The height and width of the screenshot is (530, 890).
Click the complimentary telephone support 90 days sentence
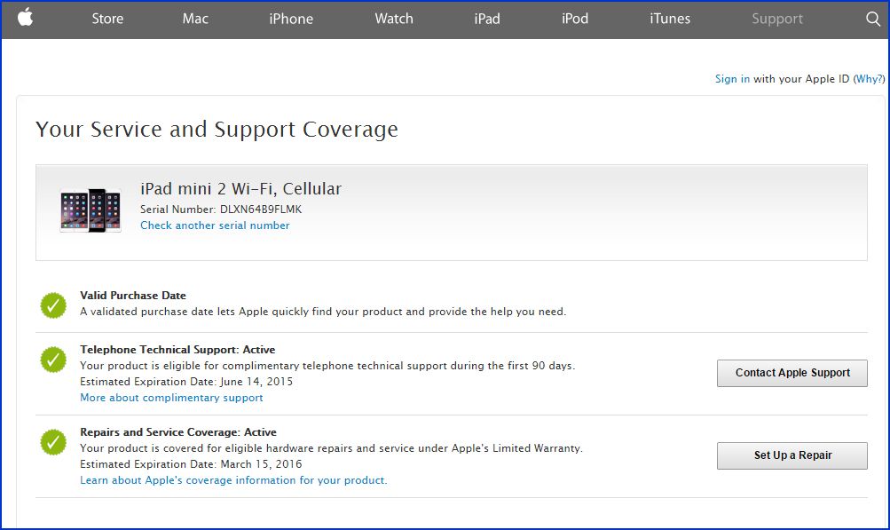click(x=327, y=366)
